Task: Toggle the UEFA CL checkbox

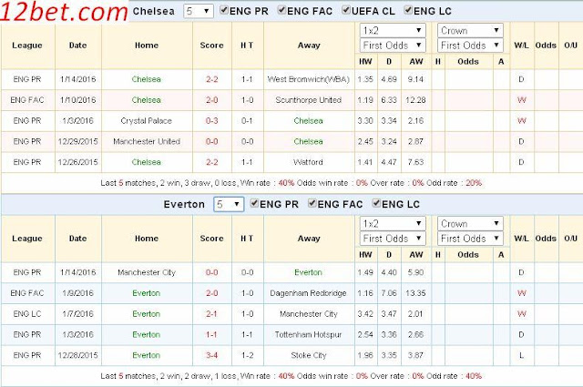Action: [x=346, y=10]
